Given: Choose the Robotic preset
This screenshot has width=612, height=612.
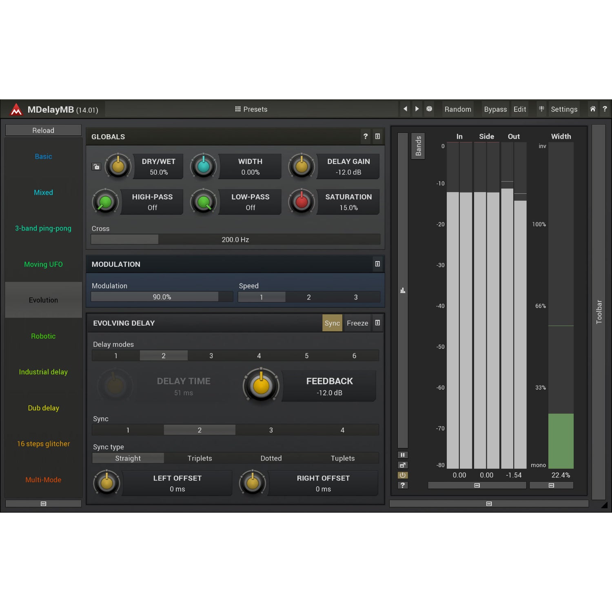Looking at the screenshot, I should point(43,336).
